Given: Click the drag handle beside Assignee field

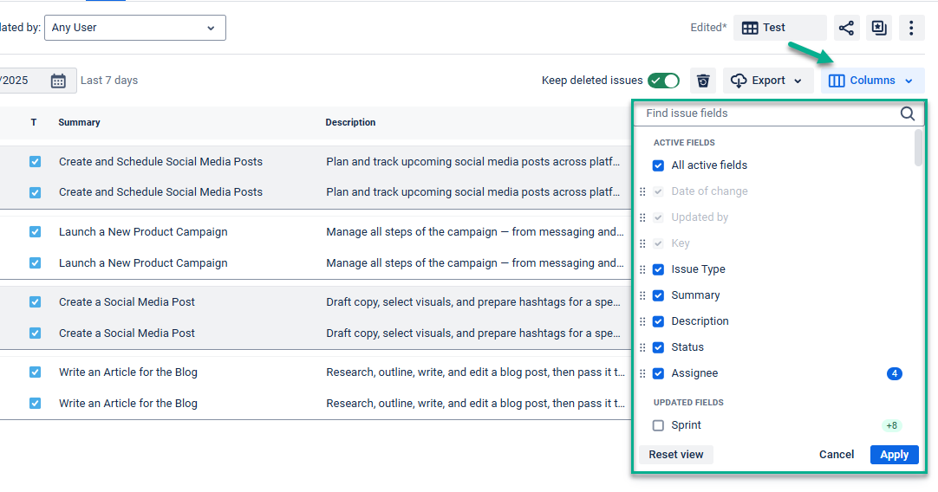Looking at the screenshot, I should (642, 373).
